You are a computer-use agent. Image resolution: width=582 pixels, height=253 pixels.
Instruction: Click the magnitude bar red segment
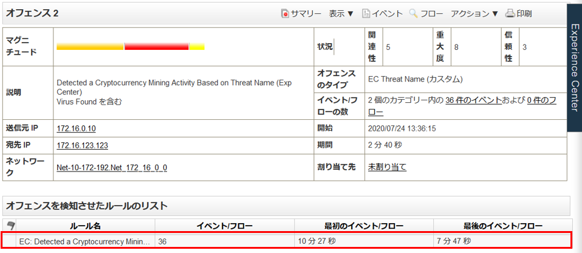coord(157,46)
